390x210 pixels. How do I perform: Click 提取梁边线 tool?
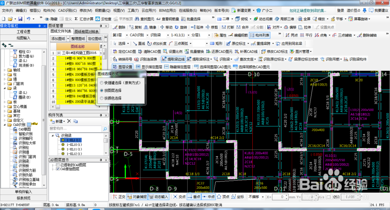[174, 59]
